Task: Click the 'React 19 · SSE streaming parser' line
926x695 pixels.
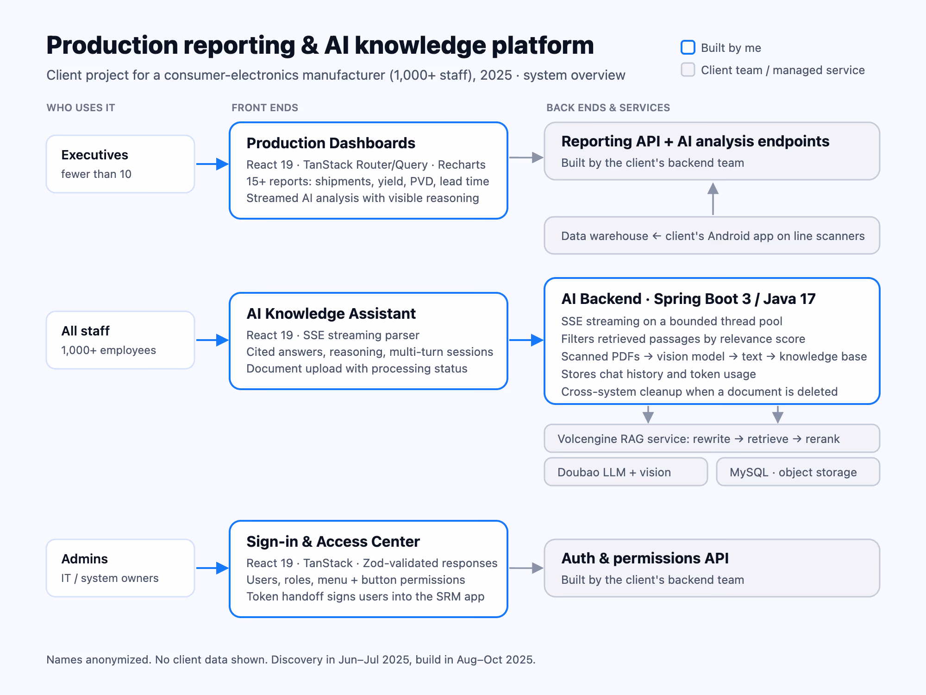Action: pos(332,335)
